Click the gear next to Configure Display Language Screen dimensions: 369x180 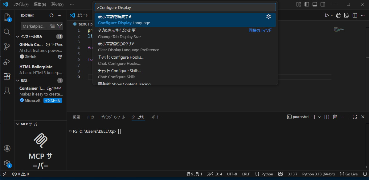coord(269,17)
